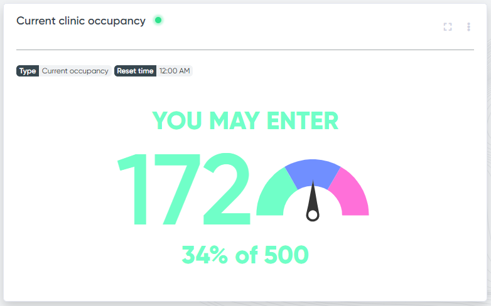Click the dark "Reset time" tag label

[x=135, y=71]
